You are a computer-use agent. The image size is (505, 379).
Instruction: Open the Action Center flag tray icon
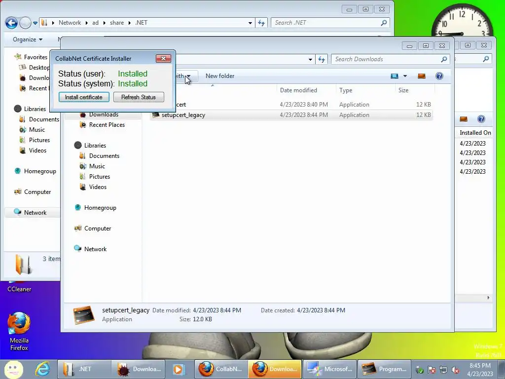click(432, 370)
